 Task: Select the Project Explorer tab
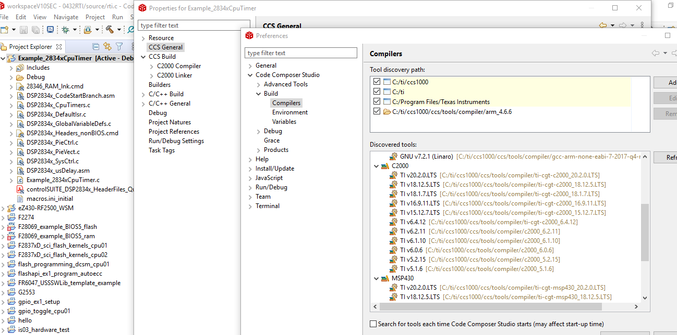31,47
